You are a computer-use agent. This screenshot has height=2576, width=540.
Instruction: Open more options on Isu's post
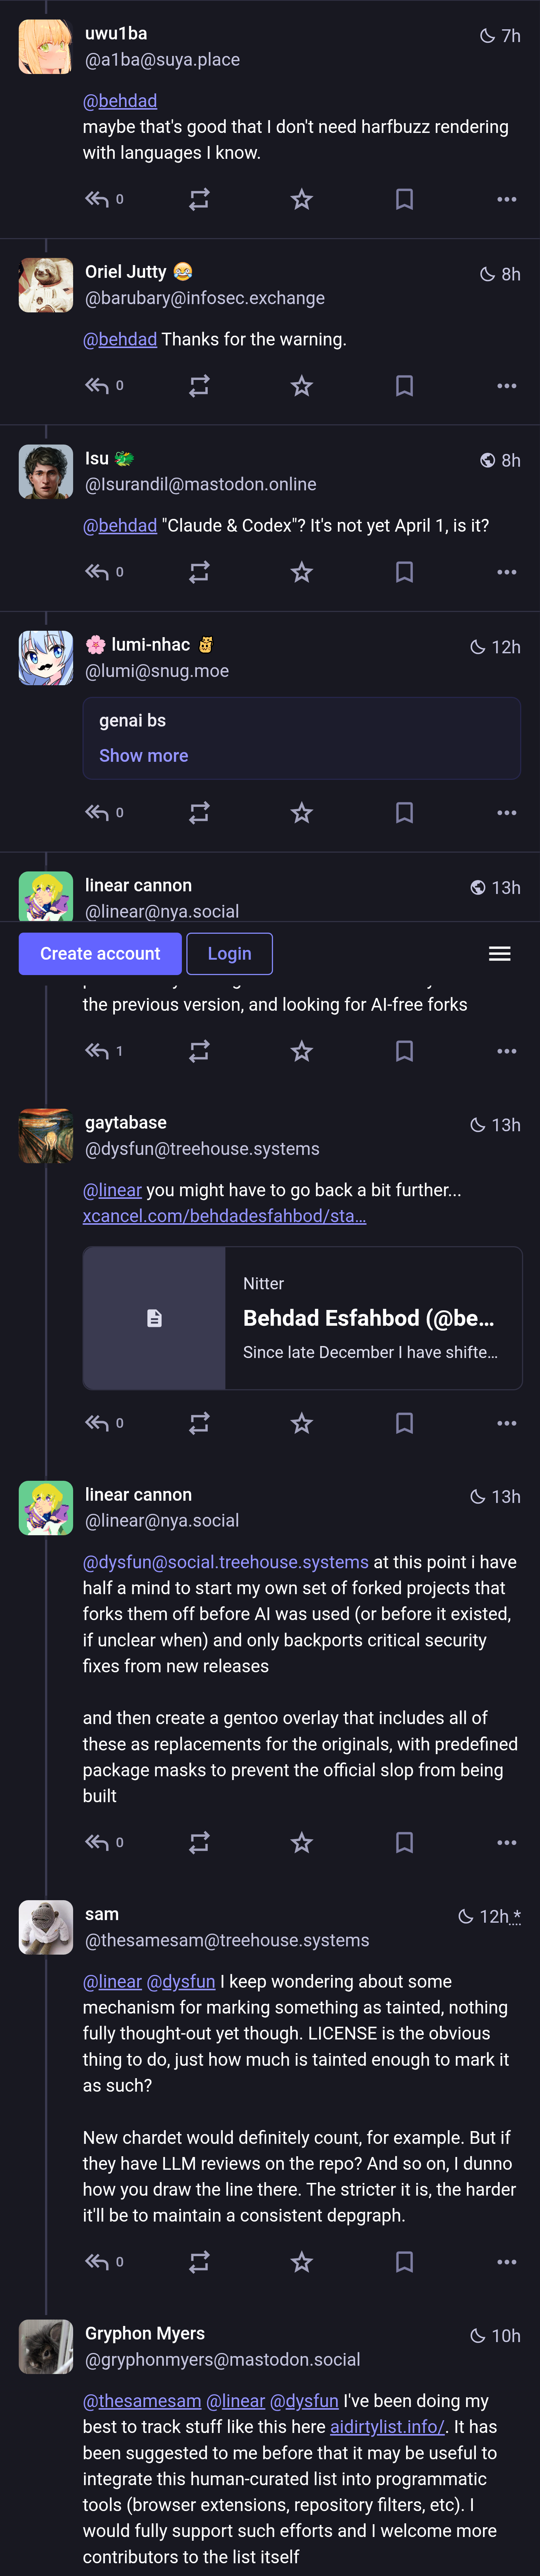(506, 572)
